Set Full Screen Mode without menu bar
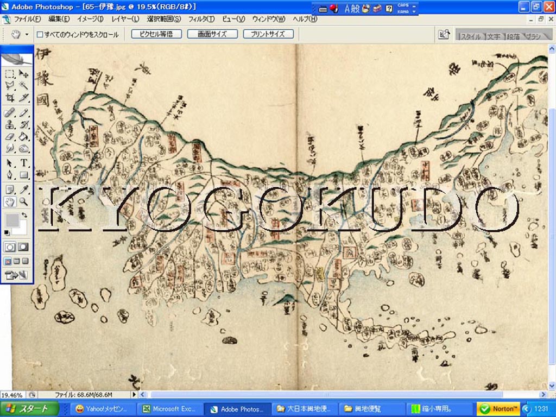 (x=25, y=261)
